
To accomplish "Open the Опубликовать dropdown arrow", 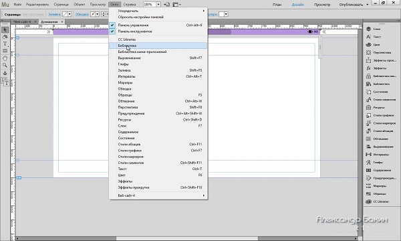I will pos(367,5).
